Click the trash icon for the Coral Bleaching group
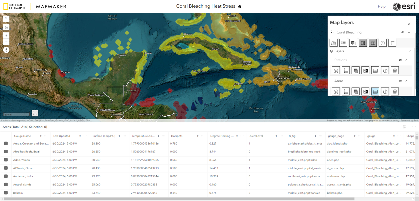The image size is (419, 201). [x=392, y=43]
